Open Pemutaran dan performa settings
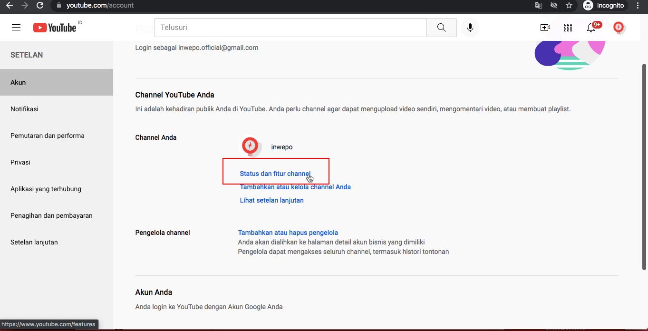Screen dimensions: 648x331 57,136
